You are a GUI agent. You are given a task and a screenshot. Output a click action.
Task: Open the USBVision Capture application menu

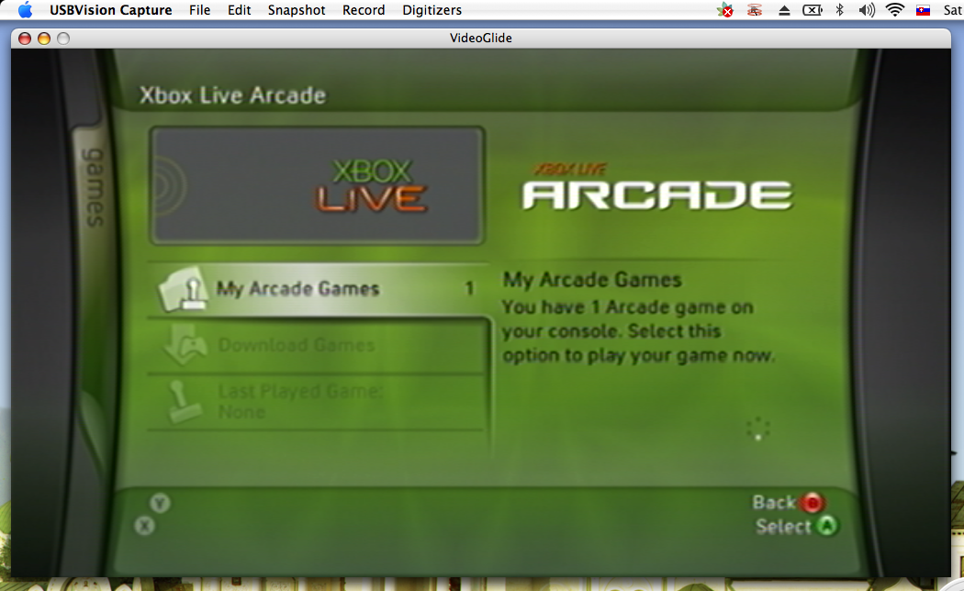[111, 10]
